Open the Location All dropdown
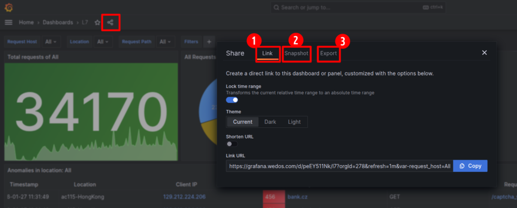517x208 pixels. point(103,42)
